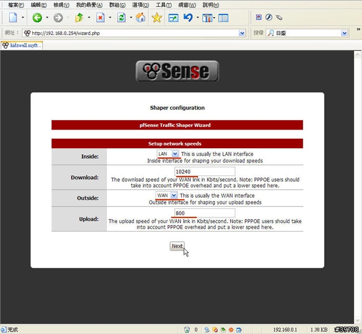Click the blue undo arrow icon

pyautogui.click(x=188, y=18)
